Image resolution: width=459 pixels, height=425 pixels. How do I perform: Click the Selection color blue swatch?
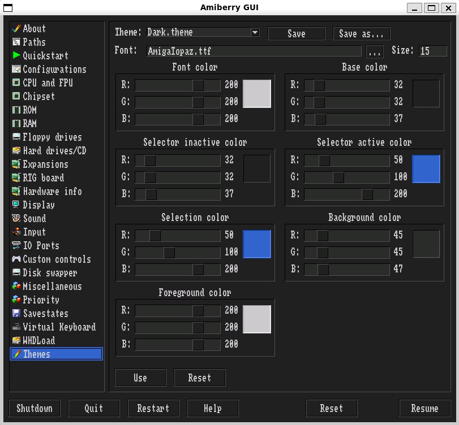point(257,244)
